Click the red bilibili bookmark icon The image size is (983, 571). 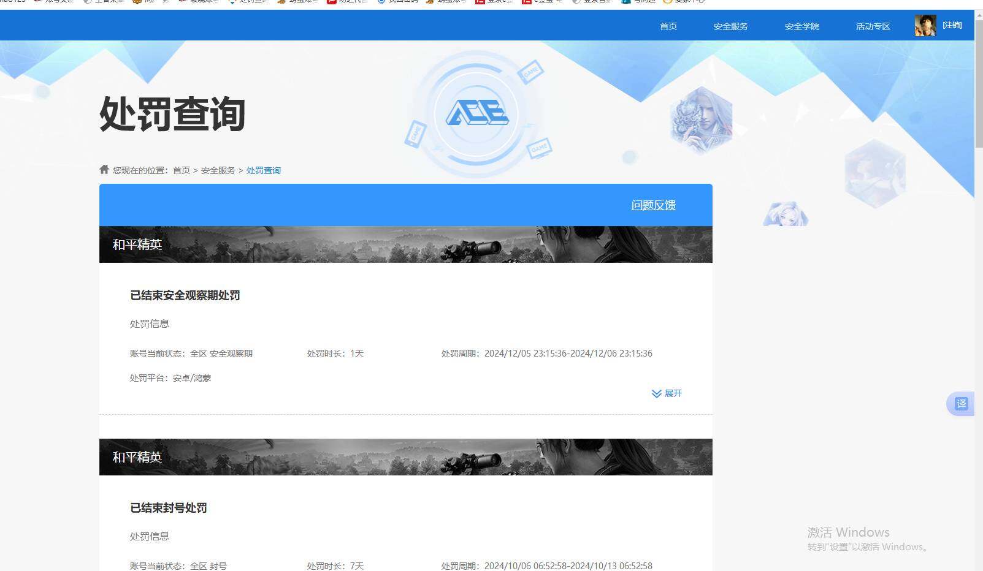pyautogui.click(x=481, y=2)
